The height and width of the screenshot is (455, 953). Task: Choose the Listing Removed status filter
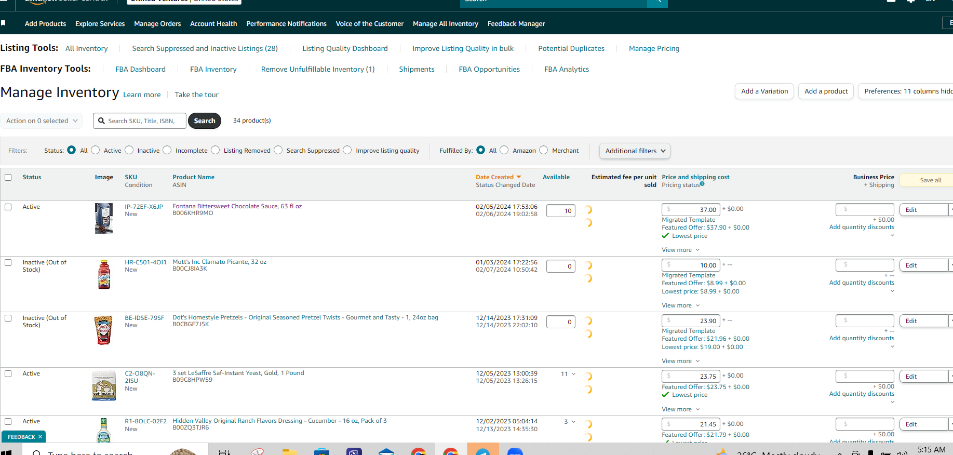click(216, 150)
